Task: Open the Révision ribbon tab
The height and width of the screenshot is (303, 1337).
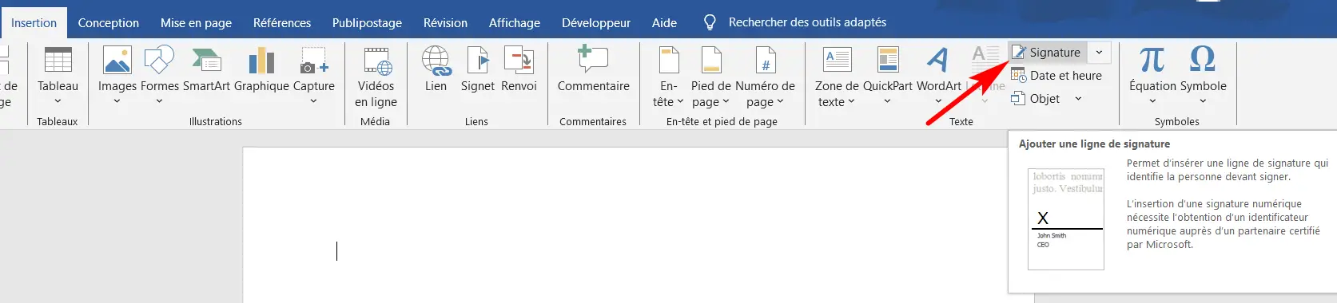Action: (x=445, y=23)
